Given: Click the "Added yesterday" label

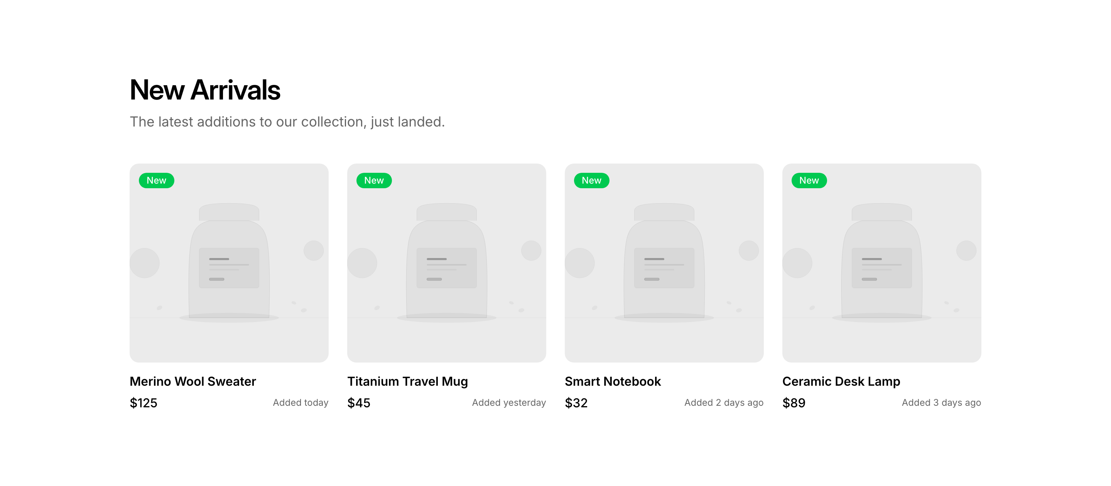Looking at the screenshot, I should click(x=509, y=402).
